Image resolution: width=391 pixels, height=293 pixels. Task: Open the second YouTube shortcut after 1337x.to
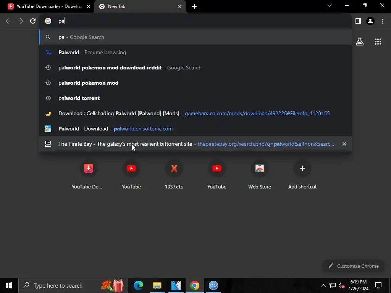217,175
